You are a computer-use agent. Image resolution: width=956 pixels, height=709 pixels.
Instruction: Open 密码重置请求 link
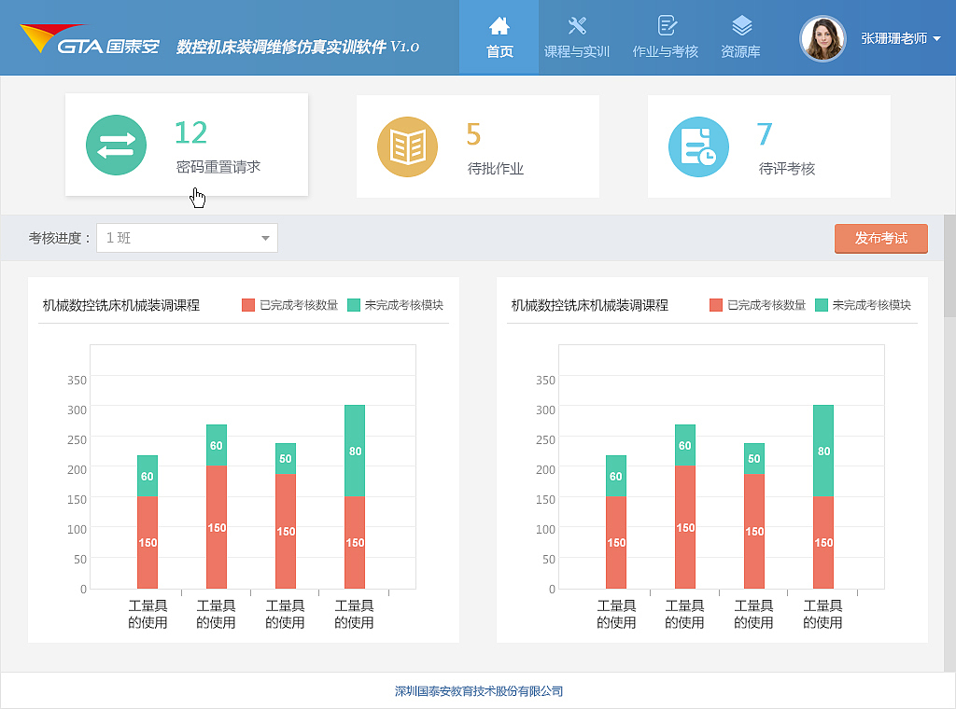click(218, 167)
